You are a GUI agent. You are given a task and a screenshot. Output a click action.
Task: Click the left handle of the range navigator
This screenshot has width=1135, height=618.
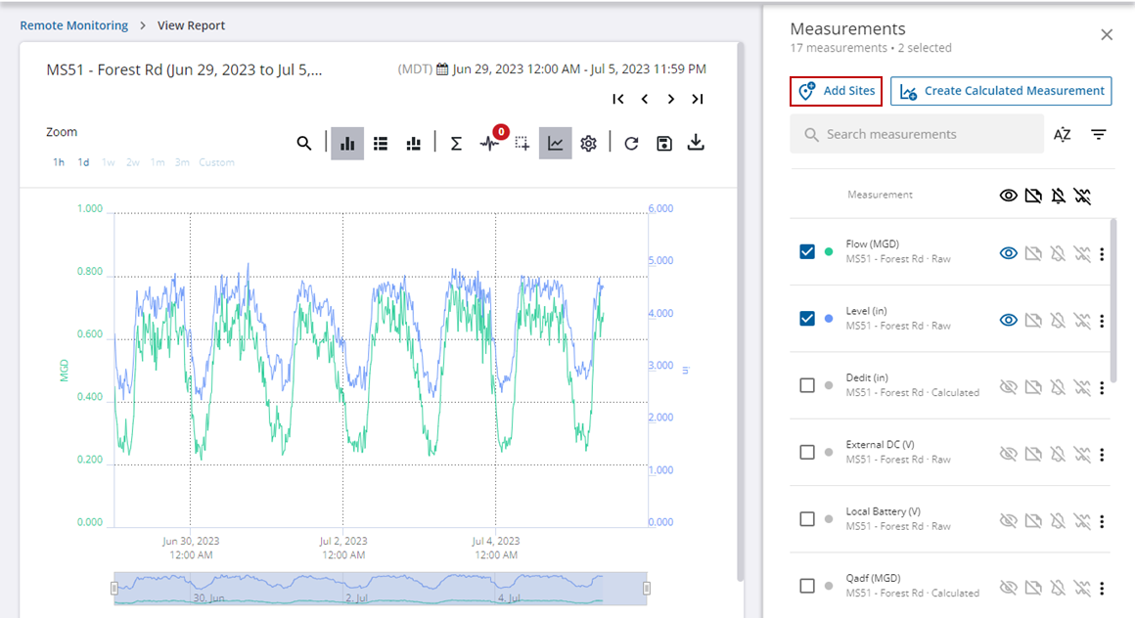114,588
